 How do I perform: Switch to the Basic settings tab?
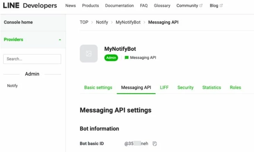(98, 87)
